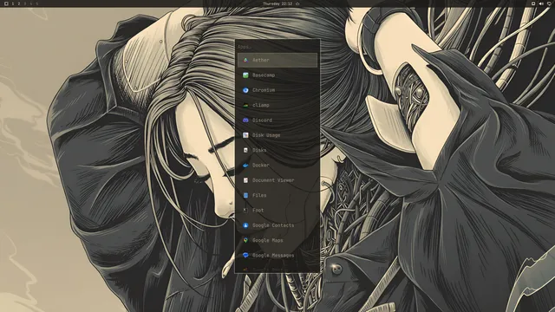555x312 pixels.
Task: Open Basecamp via its green icon
Action: click(245, 75)
